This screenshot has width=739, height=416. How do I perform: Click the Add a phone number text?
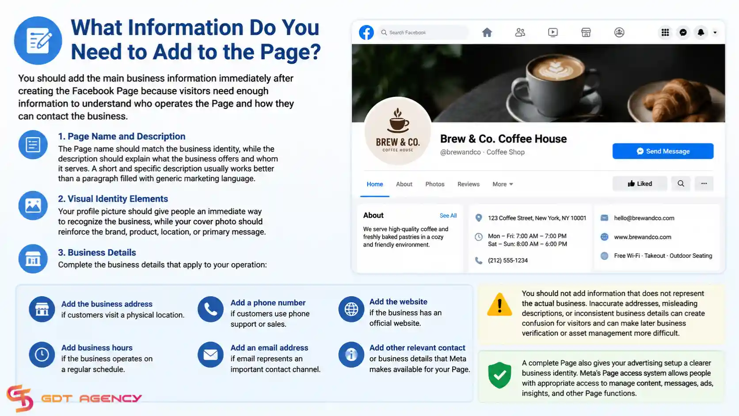tap(268, 303)
